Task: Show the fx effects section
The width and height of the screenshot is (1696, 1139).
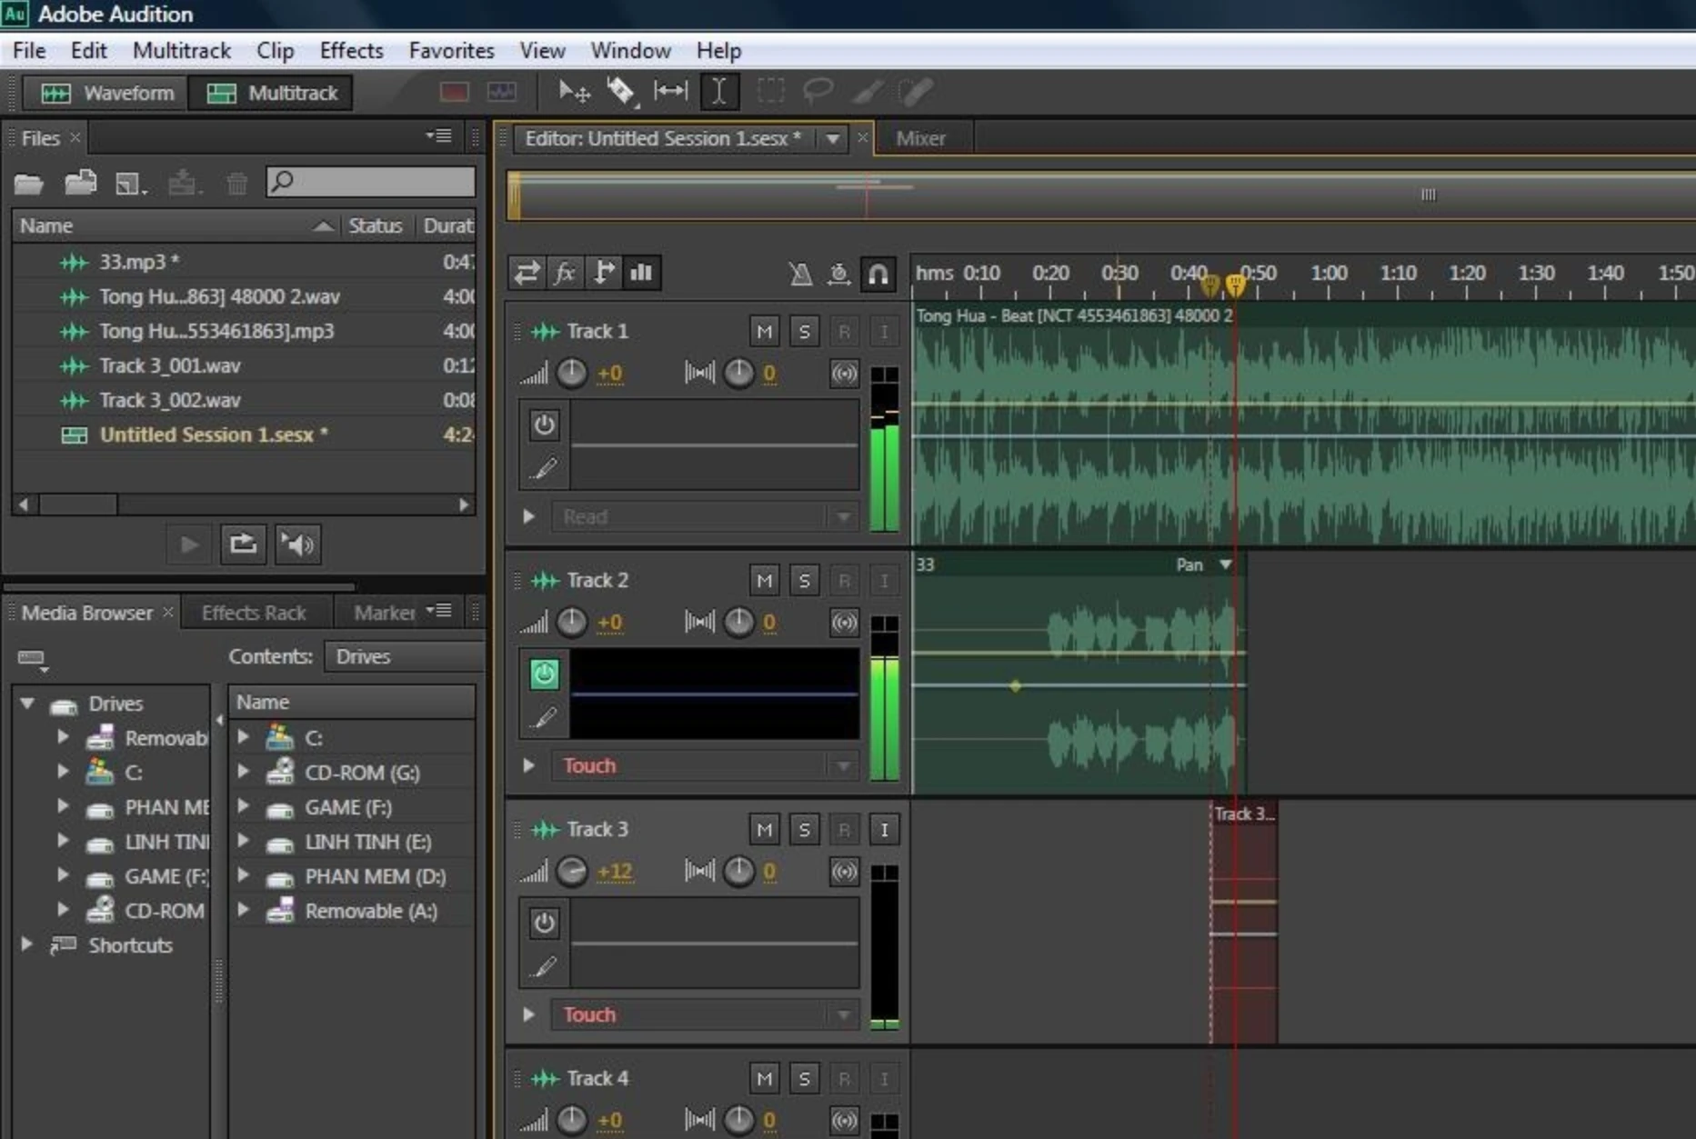Action: pos(565,273)
